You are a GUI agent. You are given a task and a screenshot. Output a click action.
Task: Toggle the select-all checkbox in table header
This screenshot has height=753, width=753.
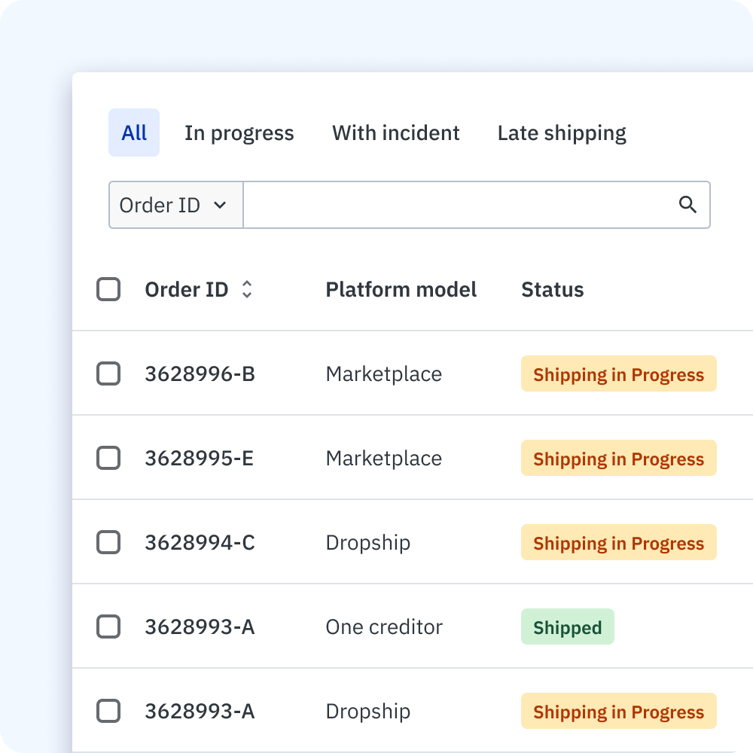108,289
